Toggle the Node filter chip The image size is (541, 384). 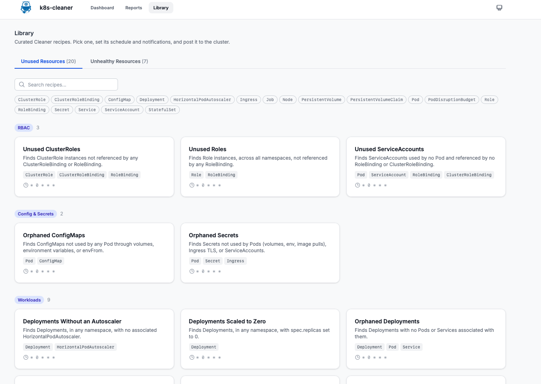[x=288, y=100]
